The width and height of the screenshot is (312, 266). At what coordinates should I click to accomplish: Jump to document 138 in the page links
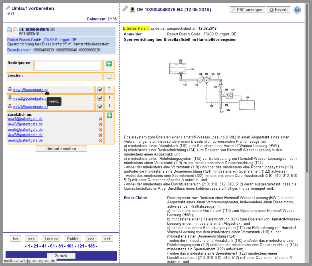(x=91, y=246)
